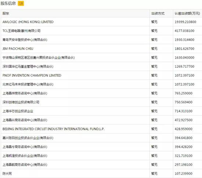Click the 股东信息 section heading
The image size is (202, 178).
8,3
